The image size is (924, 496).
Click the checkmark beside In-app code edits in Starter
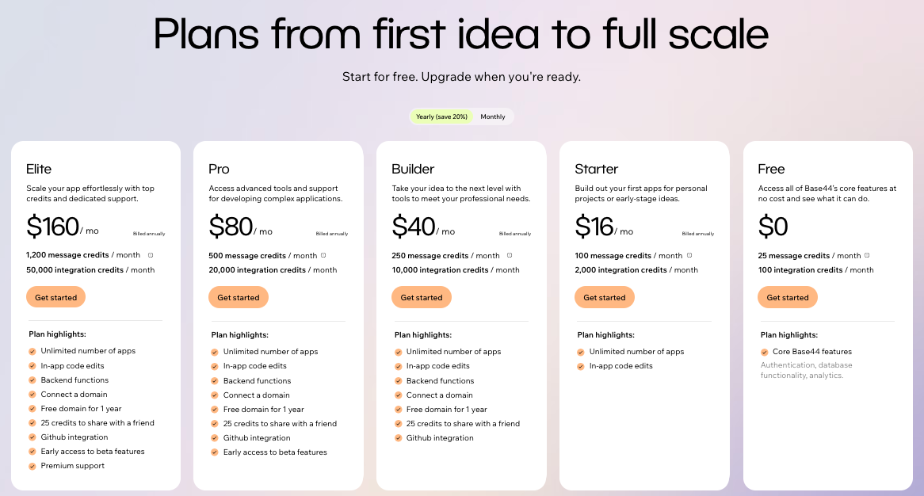pyautogui.click(x=579, y=365)
